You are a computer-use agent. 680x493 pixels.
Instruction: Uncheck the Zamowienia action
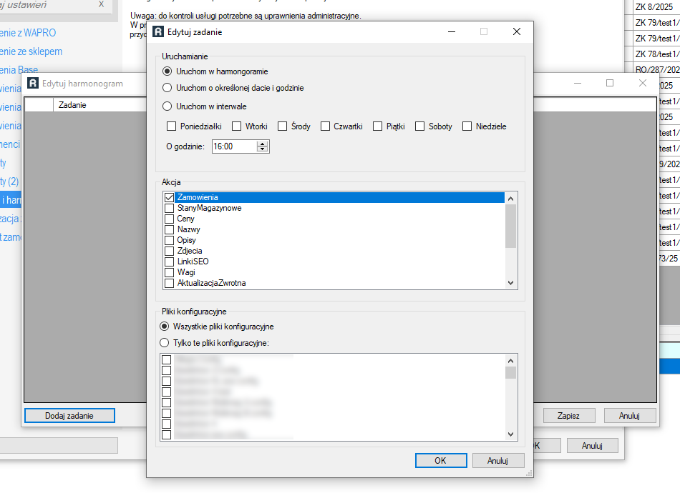[170, 197]
